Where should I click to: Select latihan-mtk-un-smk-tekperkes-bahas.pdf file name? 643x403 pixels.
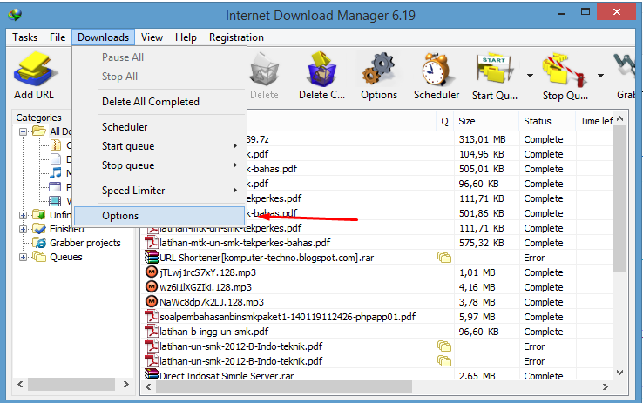(245, 243)
